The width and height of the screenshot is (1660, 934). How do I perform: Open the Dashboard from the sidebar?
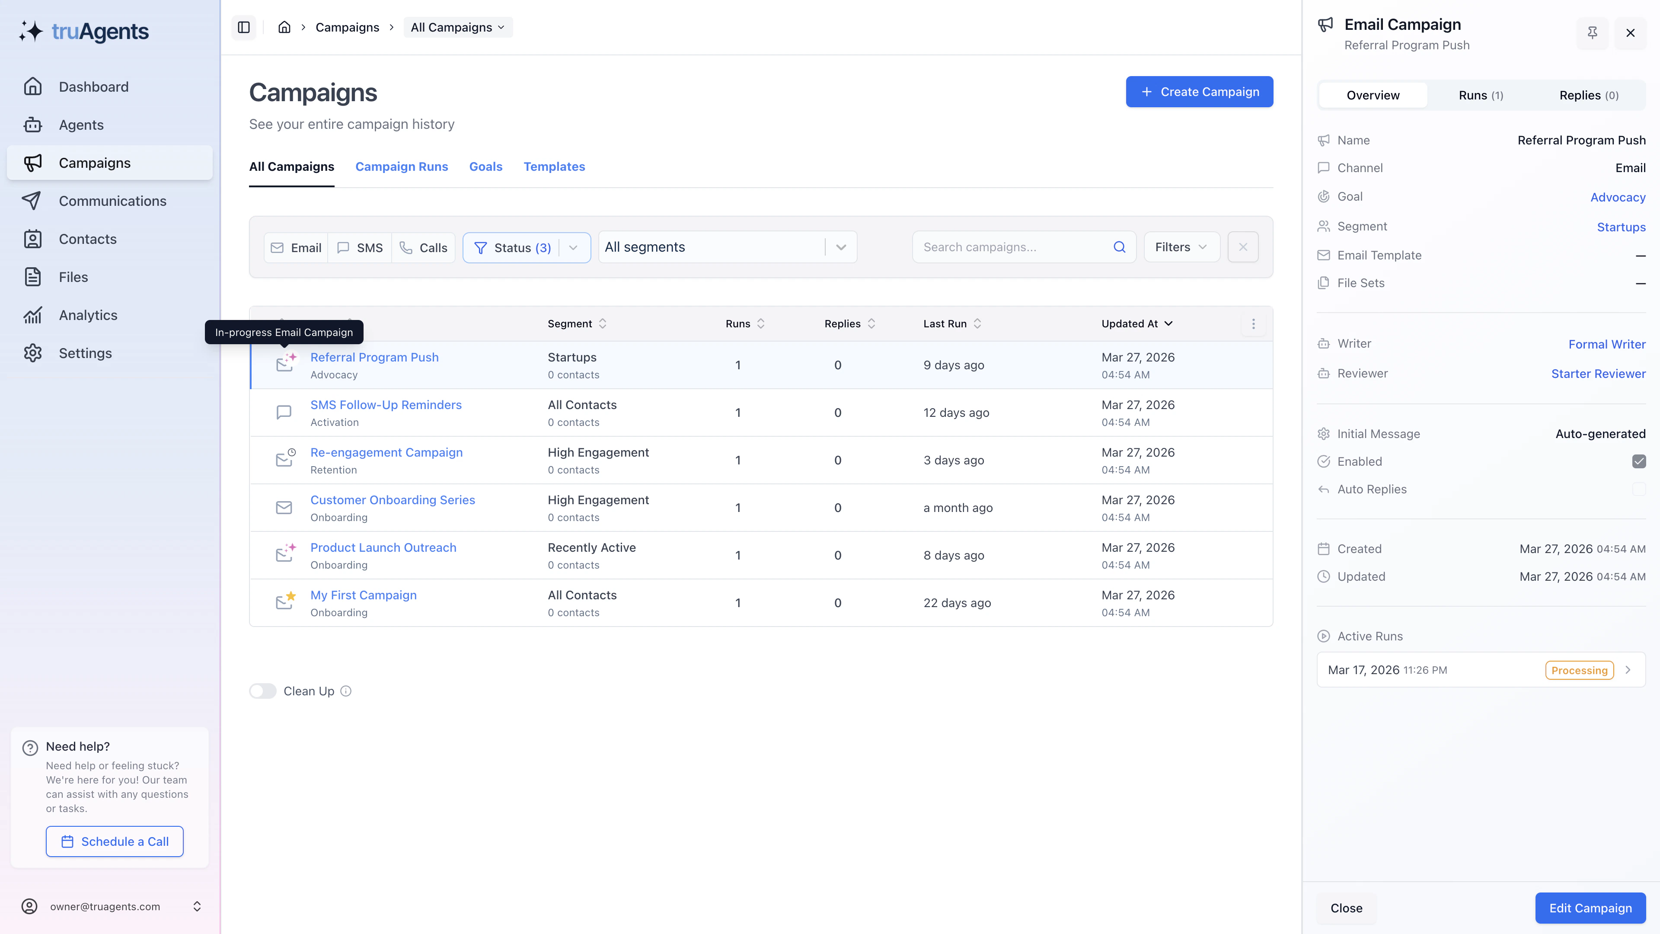click(93, 86)
